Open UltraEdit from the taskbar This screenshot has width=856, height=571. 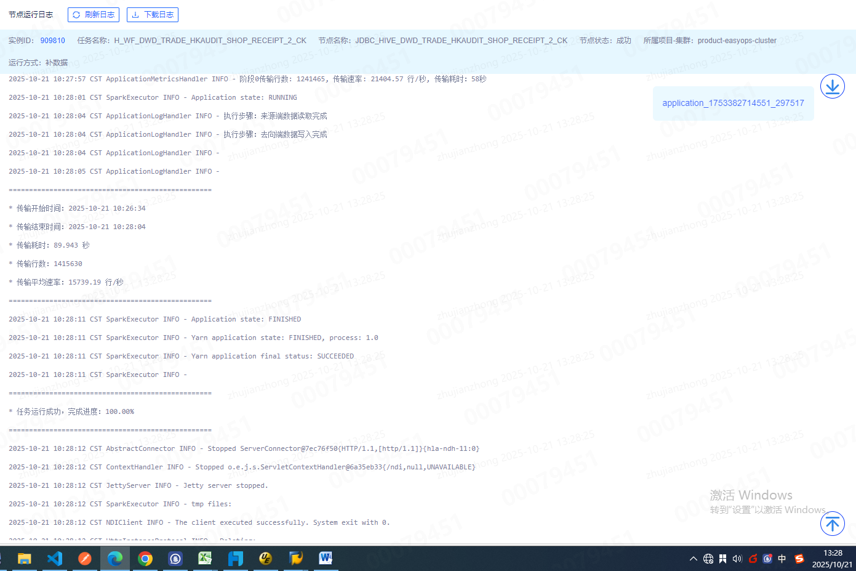[265, 559]
